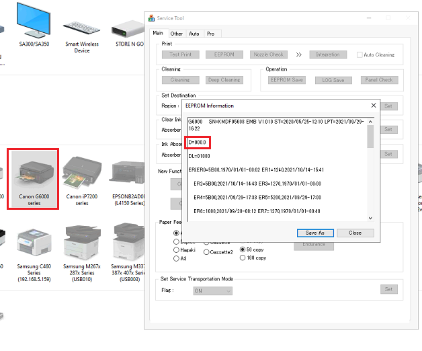Click the Integration button

[x=328, y=54]
